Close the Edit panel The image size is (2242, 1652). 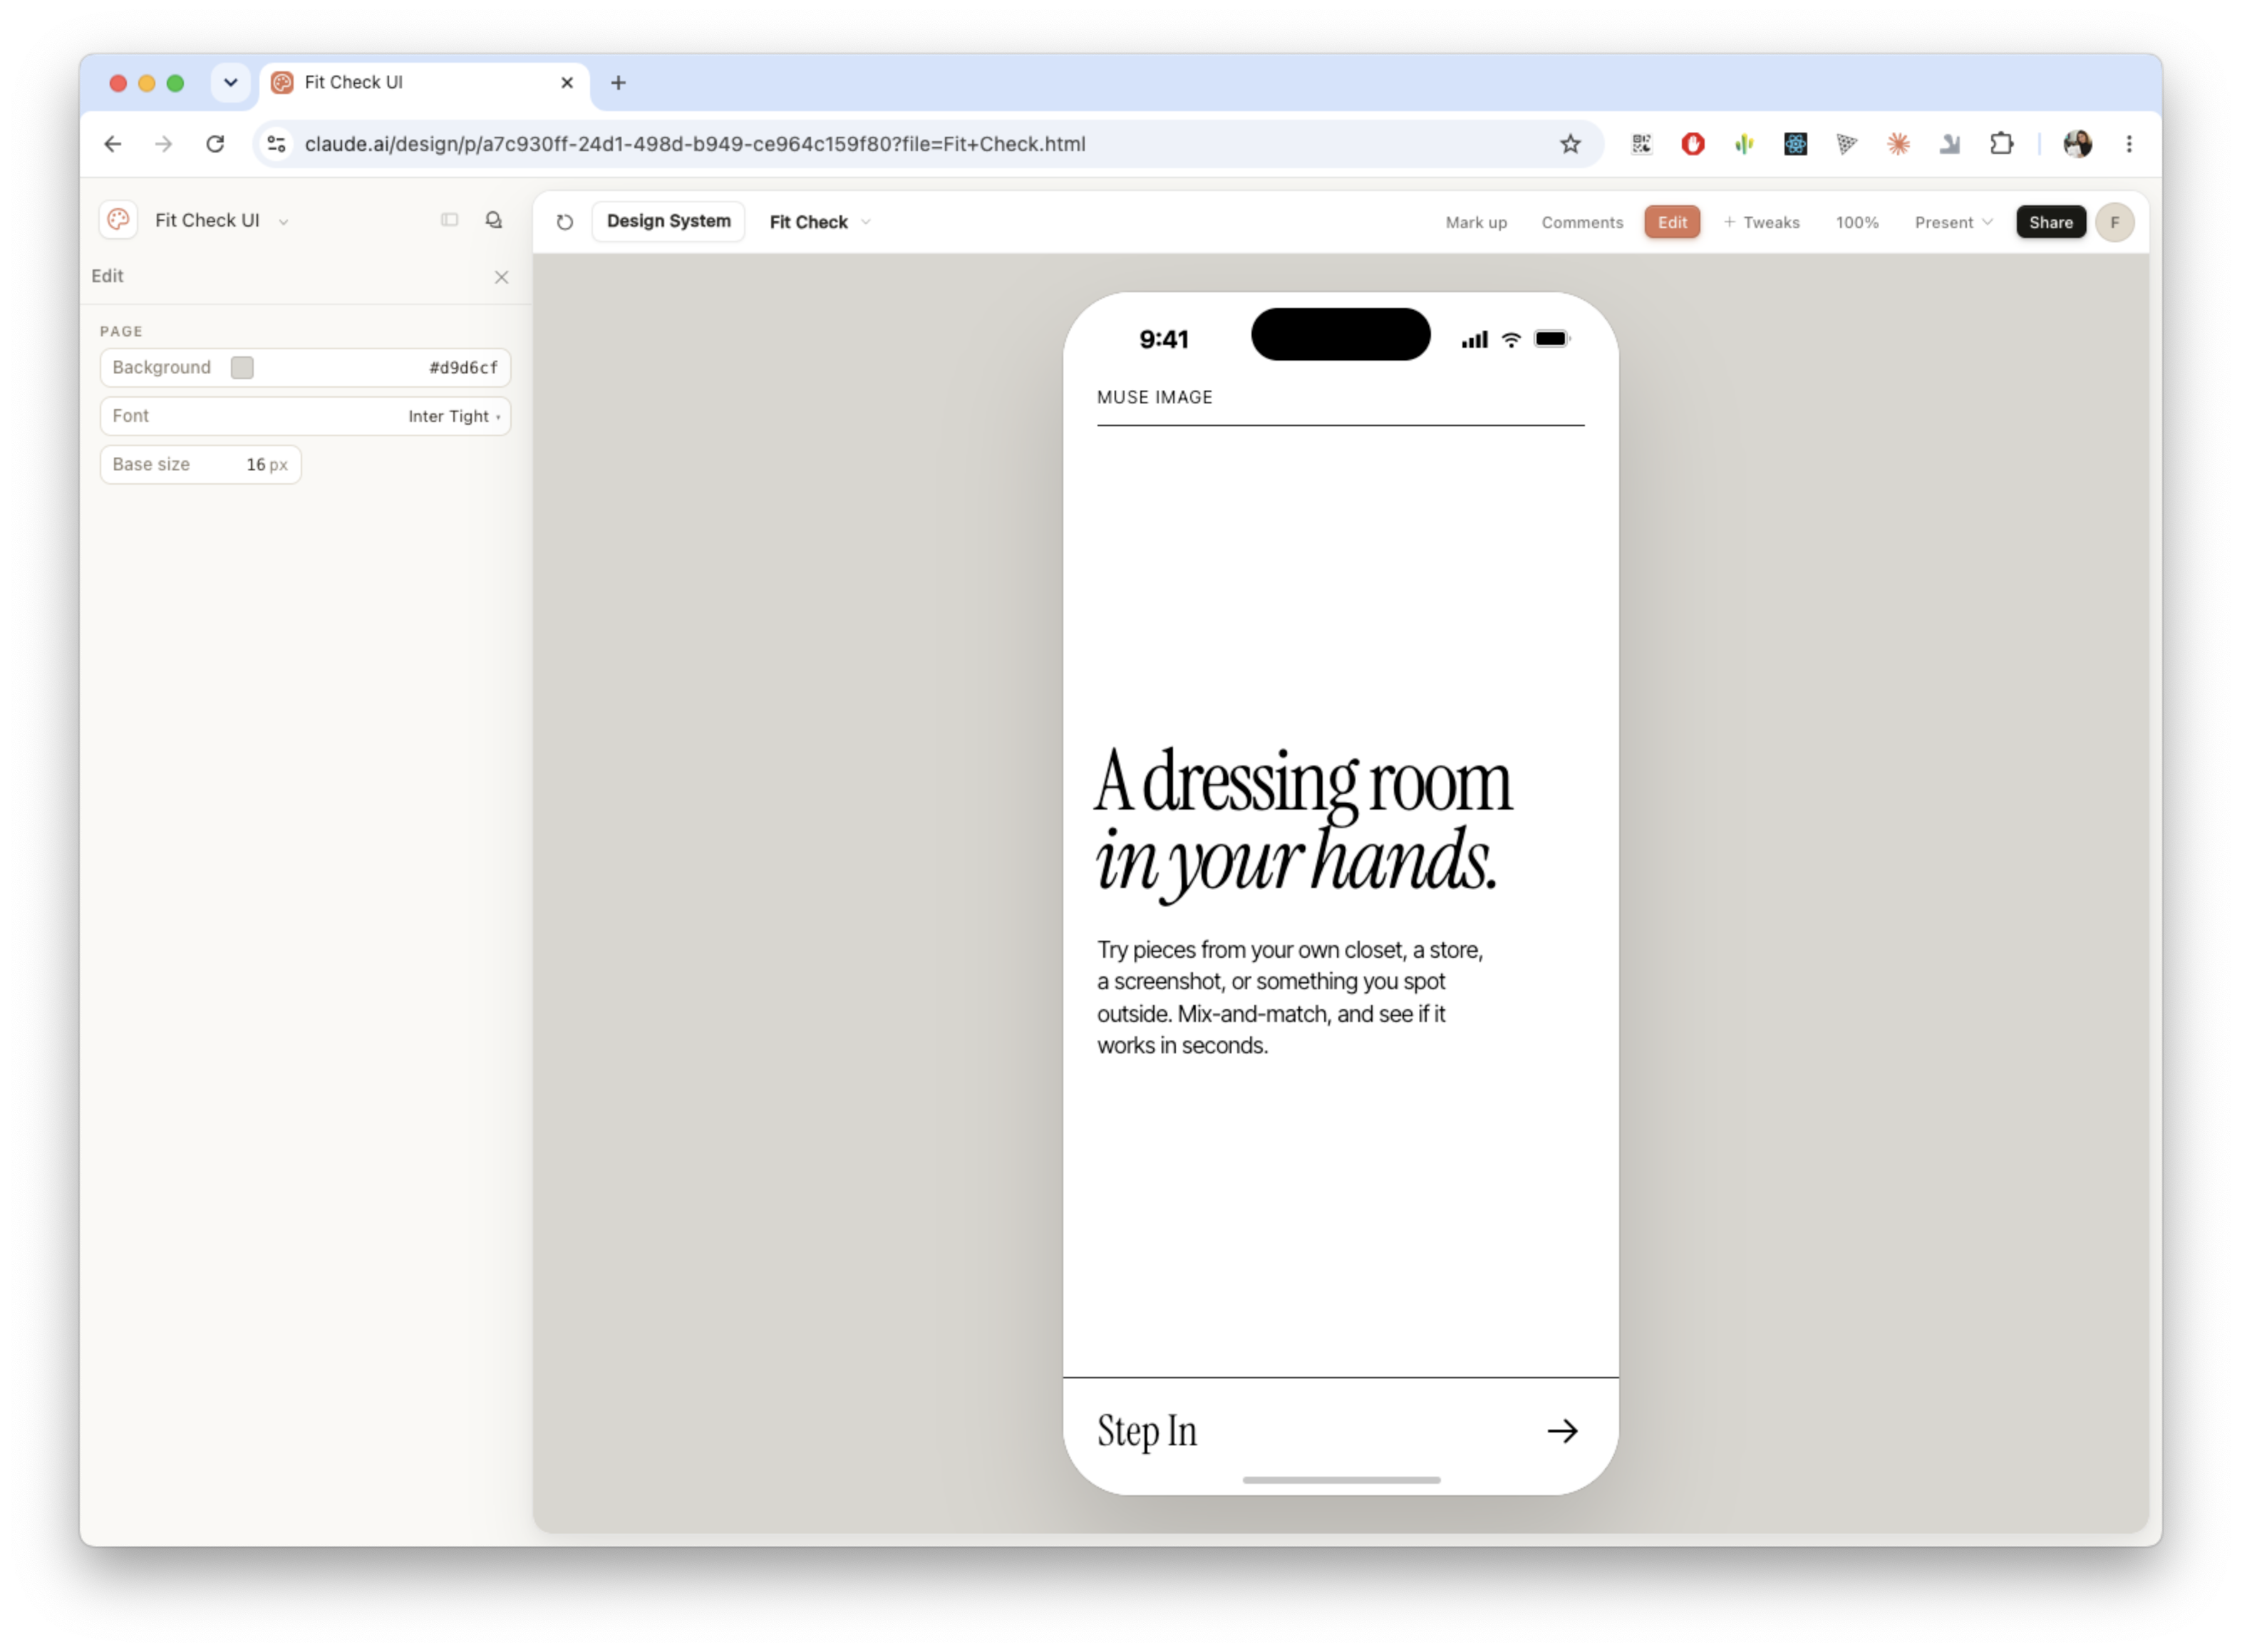coord(502,277)
